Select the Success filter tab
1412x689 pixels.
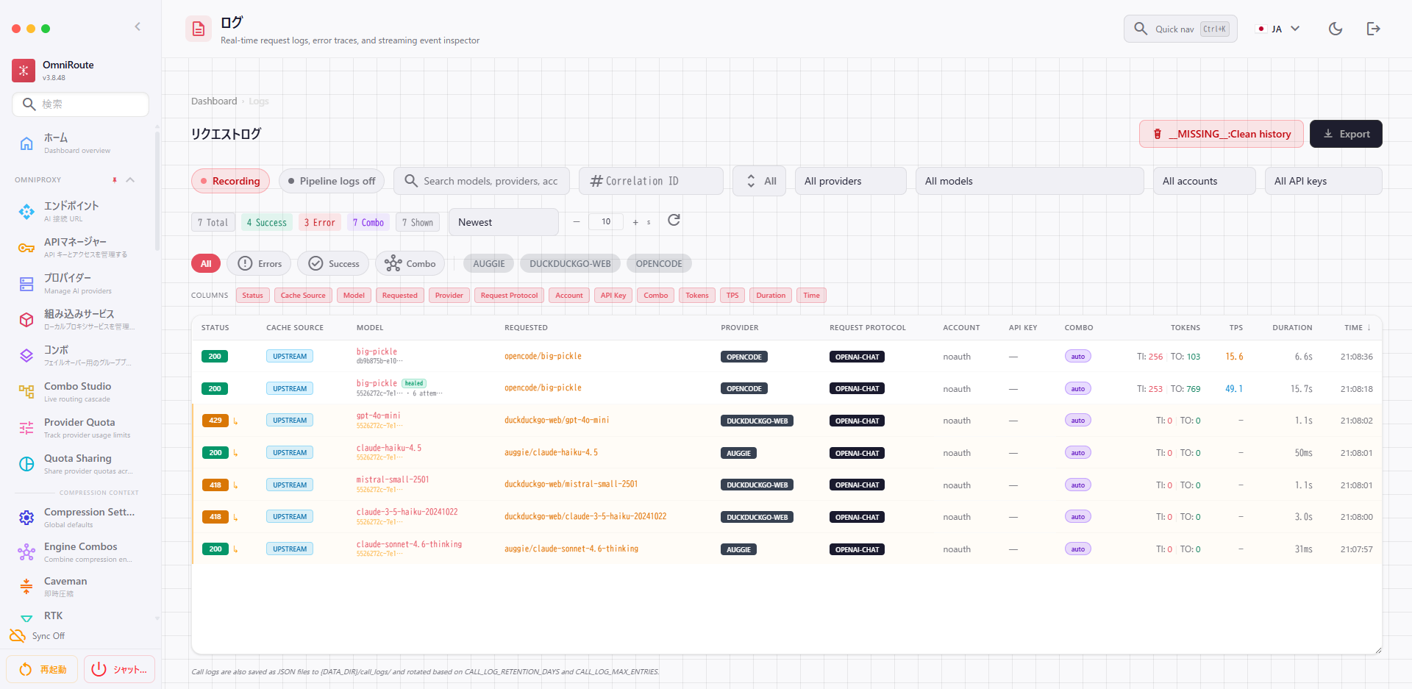point(333,263)
